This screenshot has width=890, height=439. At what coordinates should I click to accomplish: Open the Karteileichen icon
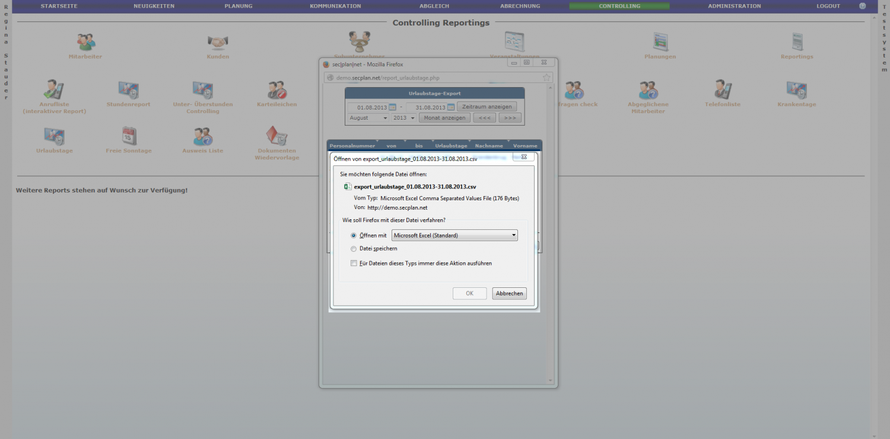click(277, 89)
